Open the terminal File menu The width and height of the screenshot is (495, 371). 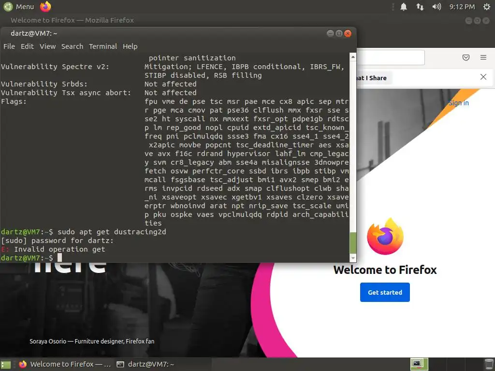click(9, 46)
